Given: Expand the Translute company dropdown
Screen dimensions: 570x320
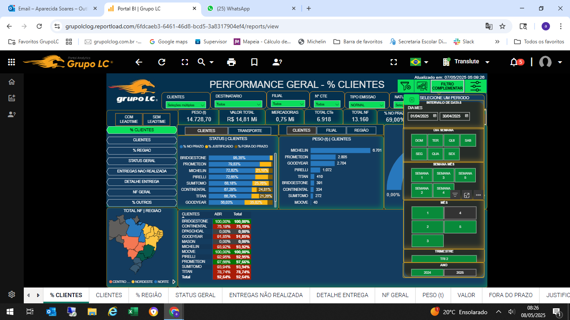Looking at the screenshot, I should coord(487,62).
